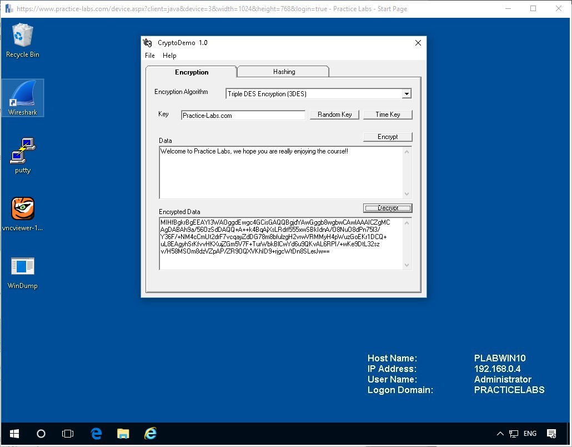572x447 pixels.
Task: Open Microsoft Edge from the taskbar
Action: pos(96,434)
